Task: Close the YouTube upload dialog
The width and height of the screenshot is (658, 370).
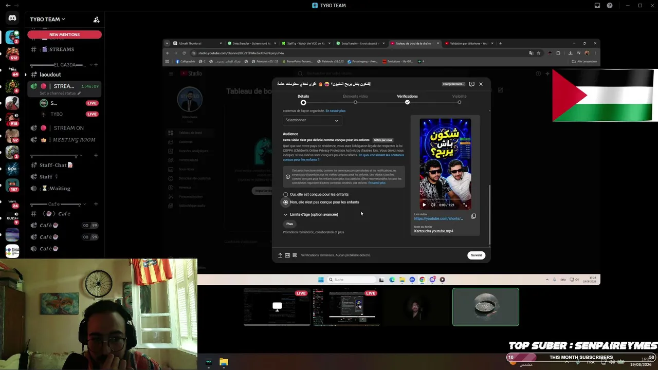Action: coord(481,84)
